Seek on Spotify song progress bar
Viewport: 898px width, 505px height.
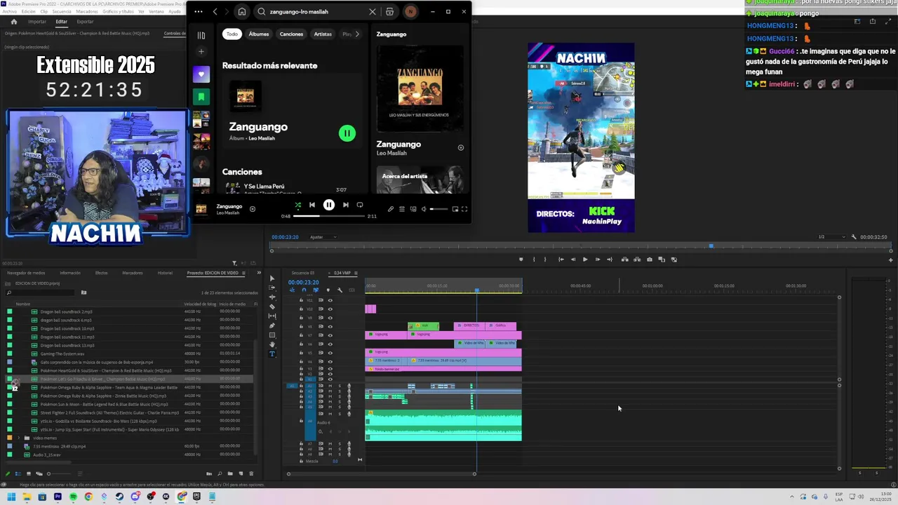[x=330, y=216]
